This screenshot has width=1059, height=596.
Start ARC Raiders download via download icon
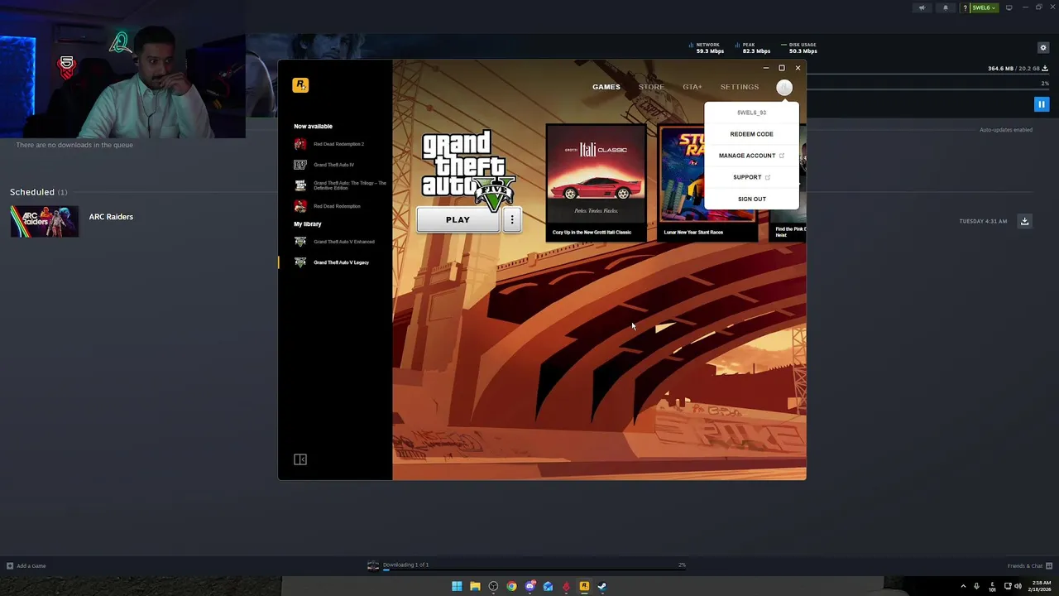(x=1024, y=221)
